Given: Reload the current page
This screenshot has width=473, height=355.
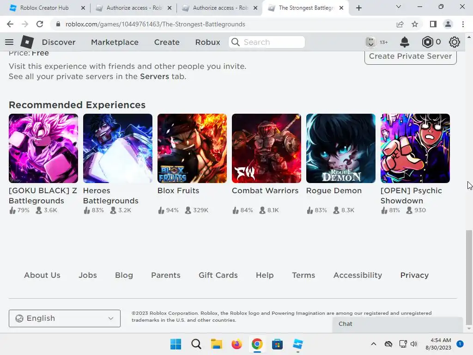Looking at the screenshot, I should tap(40, 24).
